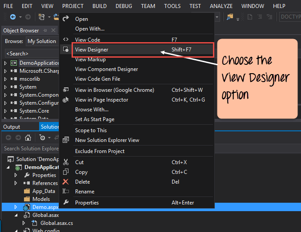This screenshot has width=301, height=232.
Task: Click the red Delete icon in context menu
Action: point(66,182)
